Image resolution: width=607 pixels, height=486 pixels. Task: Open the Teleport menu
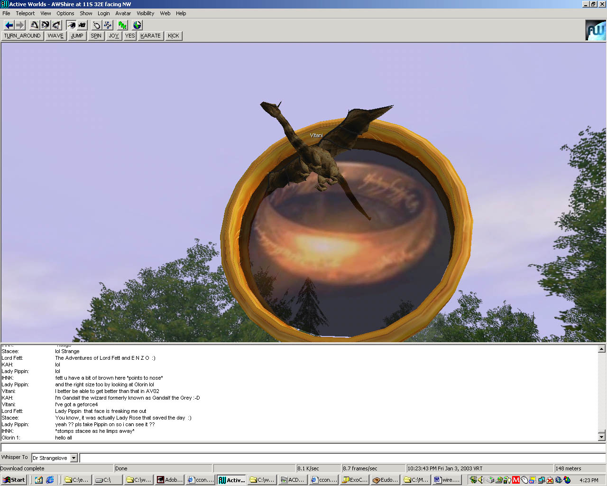pyautogui.click(x=25, y=13)
